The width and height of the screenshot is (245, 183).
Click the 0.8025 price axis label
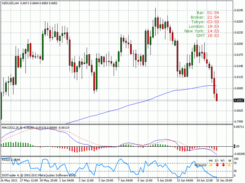(x=239, y=110)
